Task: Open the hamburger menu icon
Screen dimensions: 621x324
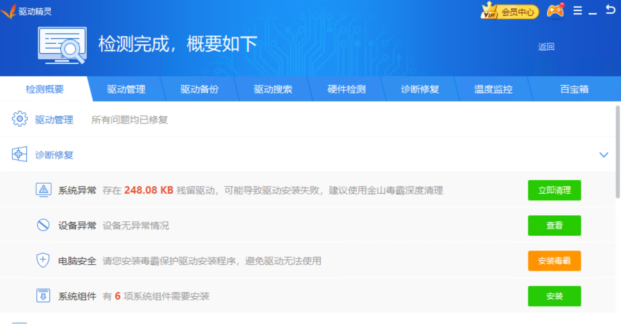Action: 577,10
